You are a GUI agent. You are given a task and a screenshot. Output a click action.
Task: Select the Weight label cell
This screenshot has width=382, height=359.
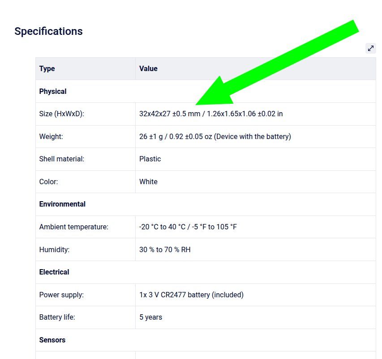(86, 136)
